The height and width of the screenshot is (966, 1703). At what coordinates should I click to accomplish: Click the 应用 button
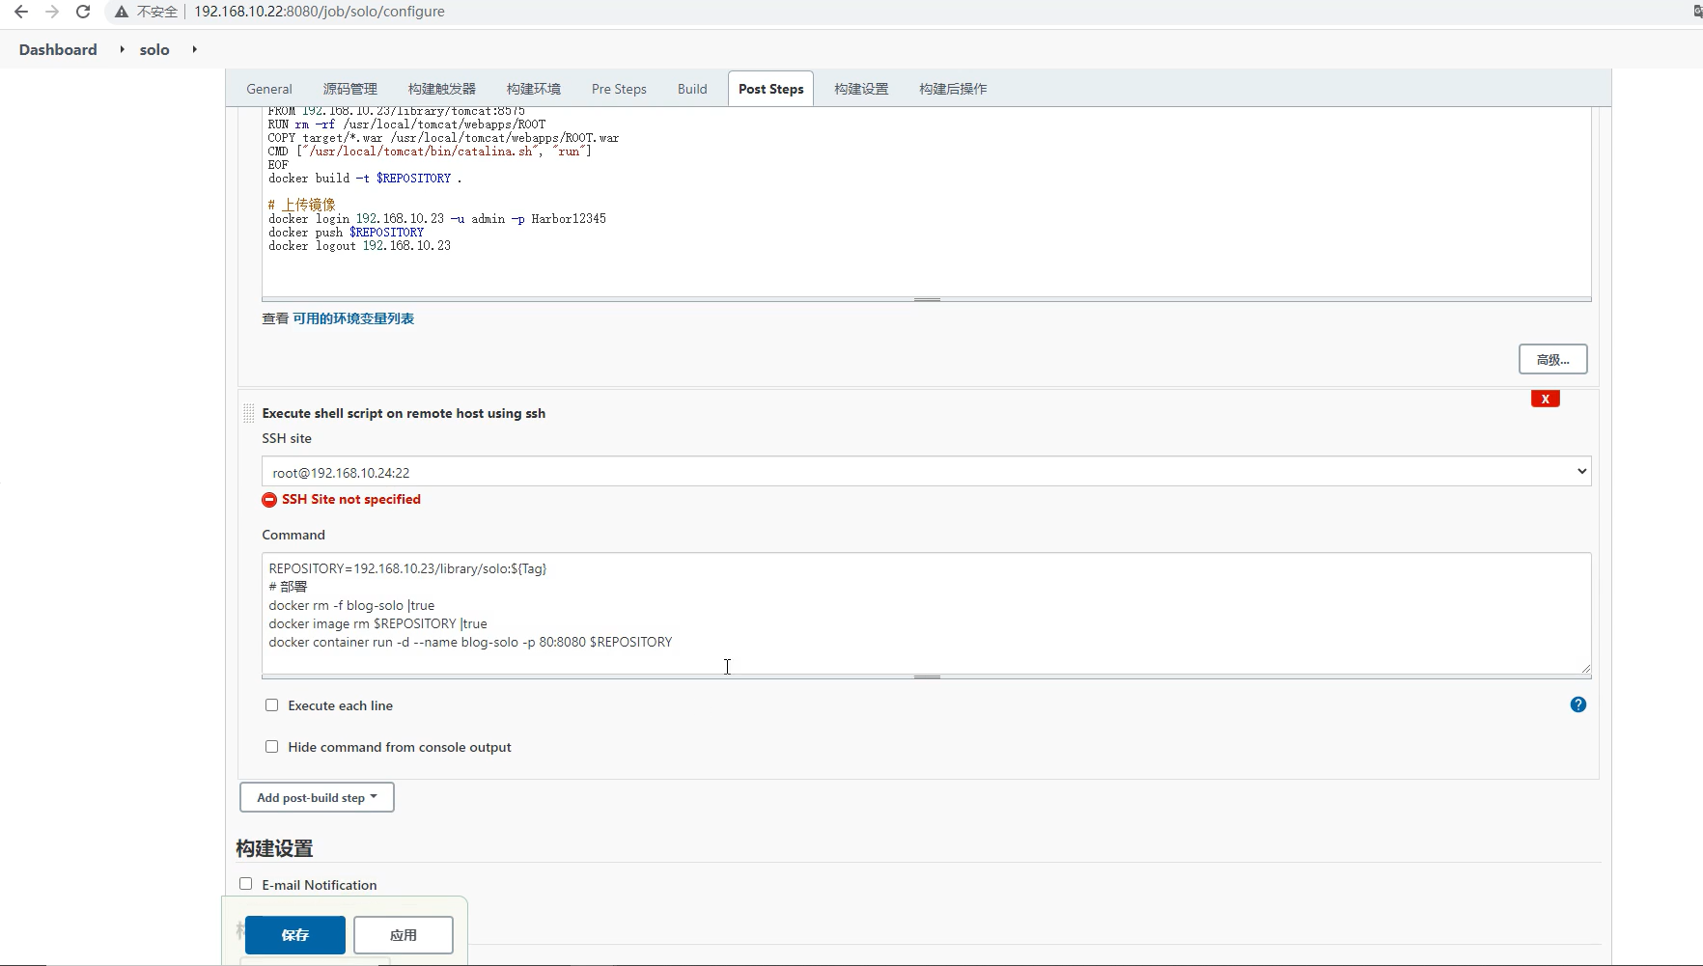point(403,935)
